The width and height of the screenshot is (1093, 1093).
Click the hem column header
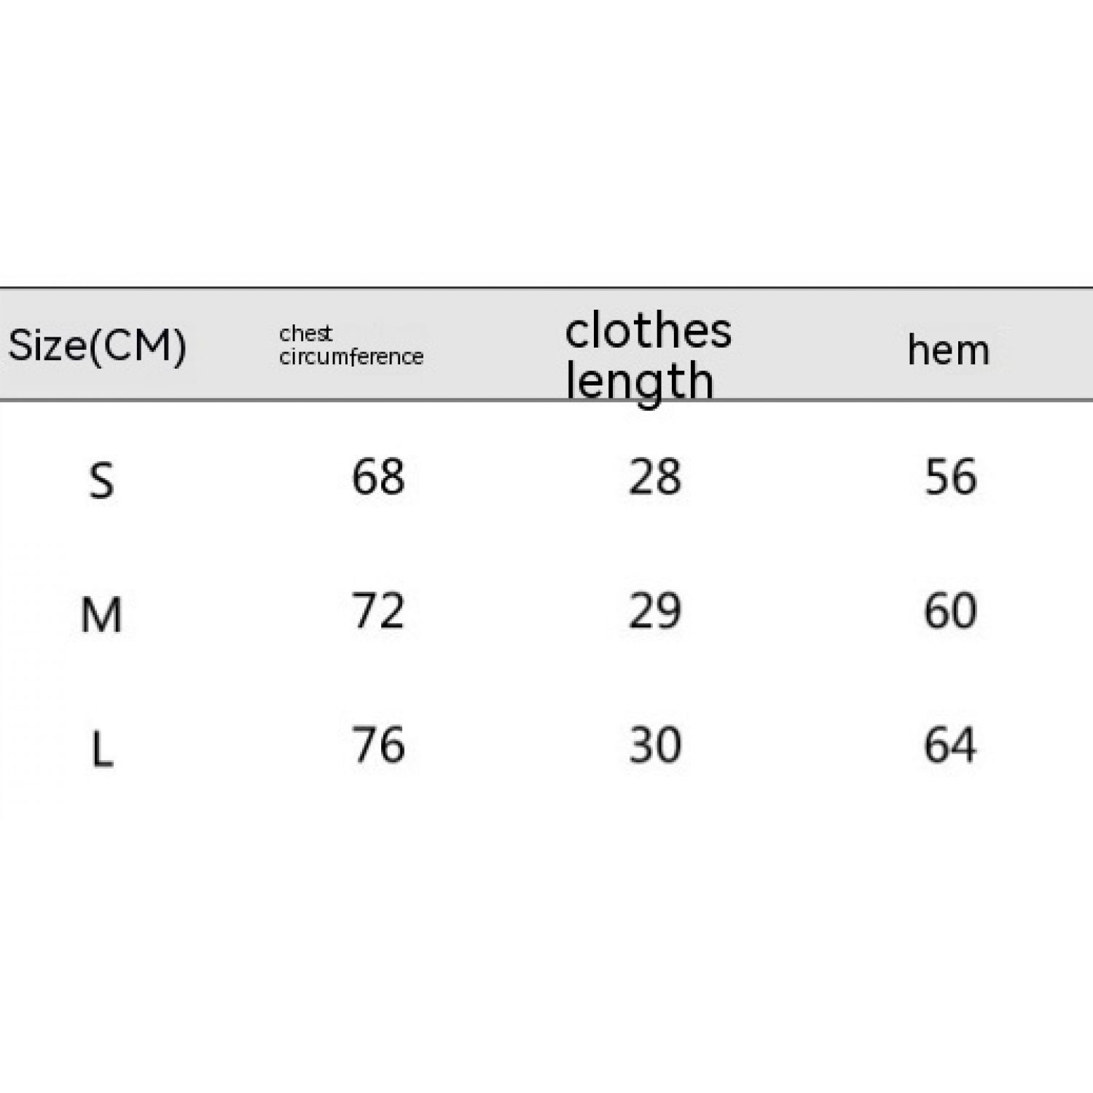tap(948, 350)
